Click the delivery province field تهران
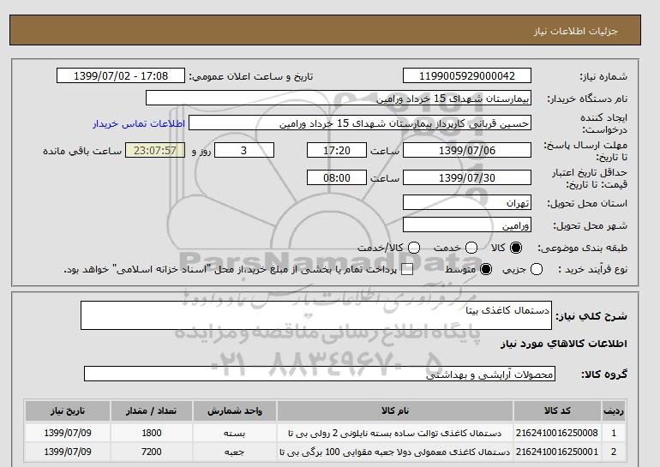This screenshot has height=467, width=660. [467, 203]
